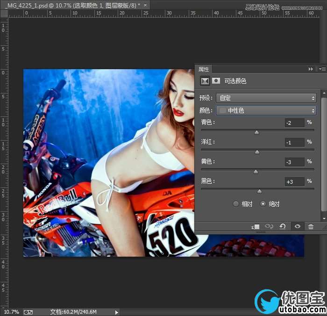Click the 洋红 magenta value field
Image resolution: width=327 pixels, height=316 pixels.
[294, 143]
